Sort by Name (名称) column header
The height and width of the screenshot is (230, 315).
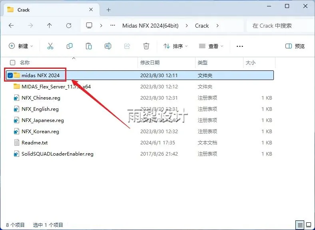25,62
